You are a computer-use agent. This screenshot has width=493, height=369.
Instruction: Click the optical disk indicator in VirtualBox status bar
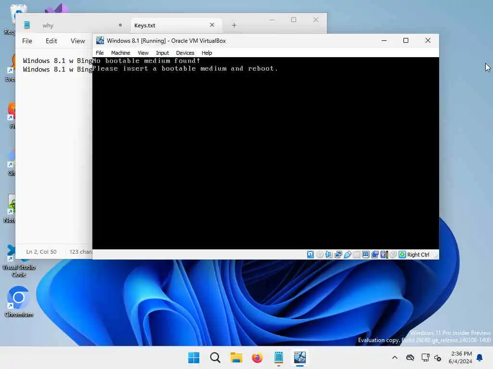(x=320, y=255)
